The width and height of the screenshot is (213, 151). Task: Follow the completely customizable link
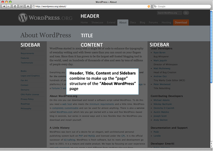click(65, 108)
